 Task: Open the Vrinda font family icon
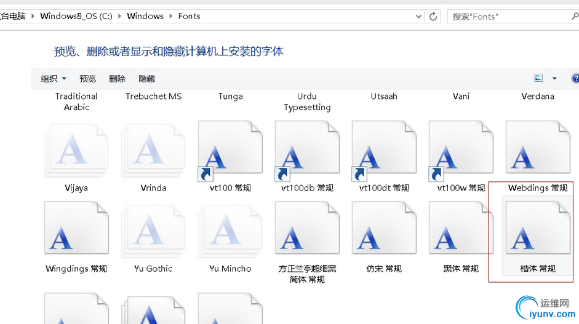pyautogui.click(x=153, y=151)
